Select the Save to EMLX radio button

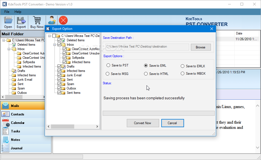[x=183, y=66]
